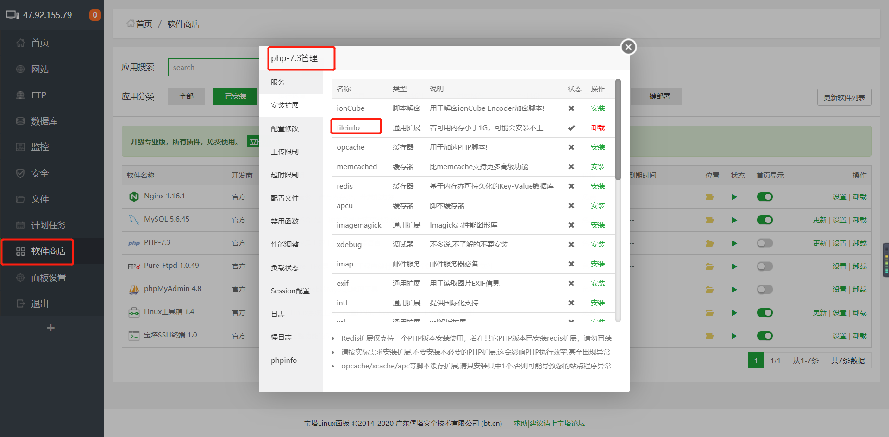This screenshot has width=889, height=437.
Task: Disable the homepage display toggle for Nginx
Action: point(764,196)
